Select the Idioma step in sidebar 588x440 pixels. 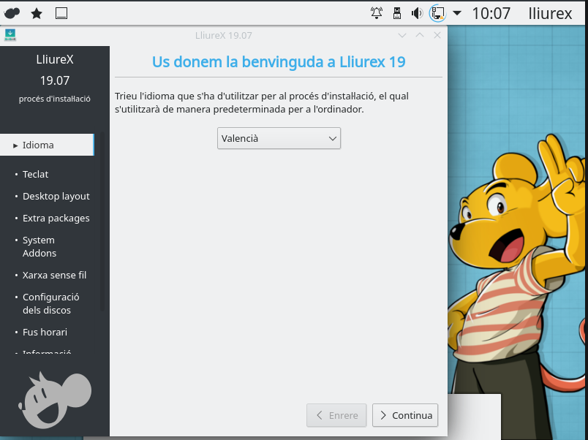(47, 145)
